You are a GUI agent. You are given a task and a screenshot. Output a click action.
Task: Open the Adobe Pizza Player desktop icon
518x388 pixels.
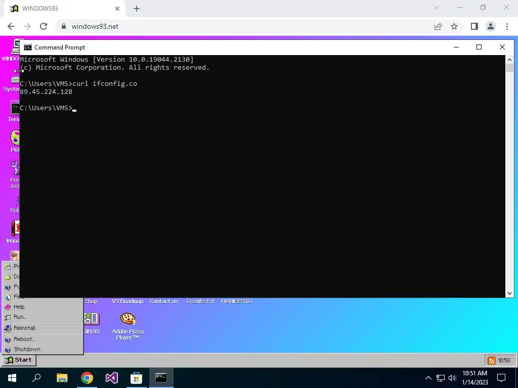[x=127, y=326]
